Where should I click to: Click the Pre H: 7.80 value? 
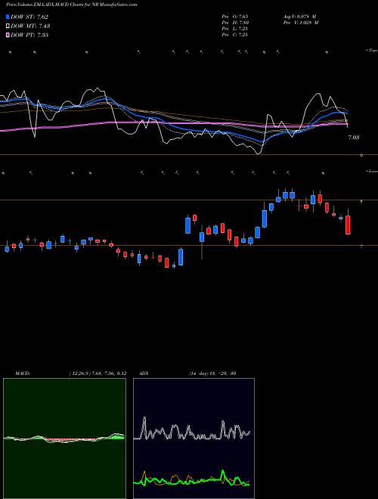coord(235,23)
